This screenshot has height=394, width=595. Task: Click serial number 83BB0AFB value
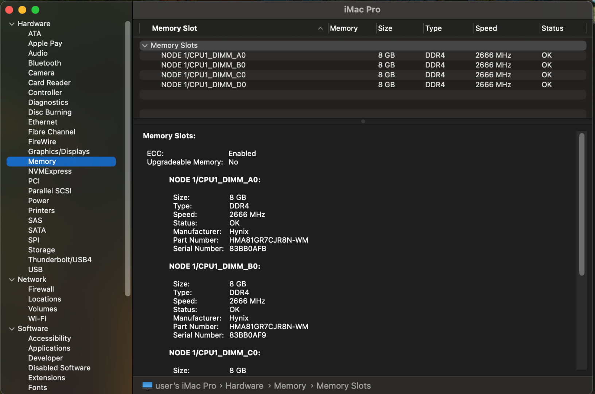248,249
